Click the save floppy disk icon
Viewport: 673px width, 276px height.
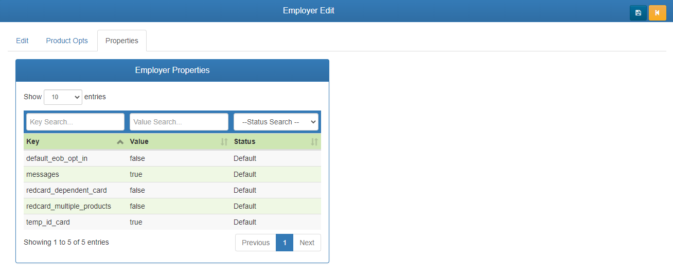[x=638, y=13]
